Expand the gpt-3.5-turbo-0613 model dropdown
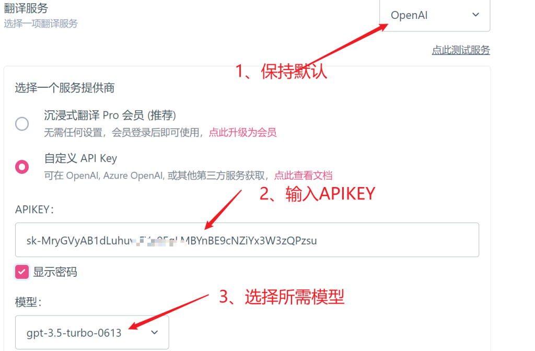The height and width of the screenshot is (351, 535). 92,332
